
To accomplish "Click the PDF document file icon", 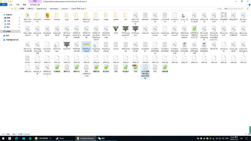I will tap(135, 67).
